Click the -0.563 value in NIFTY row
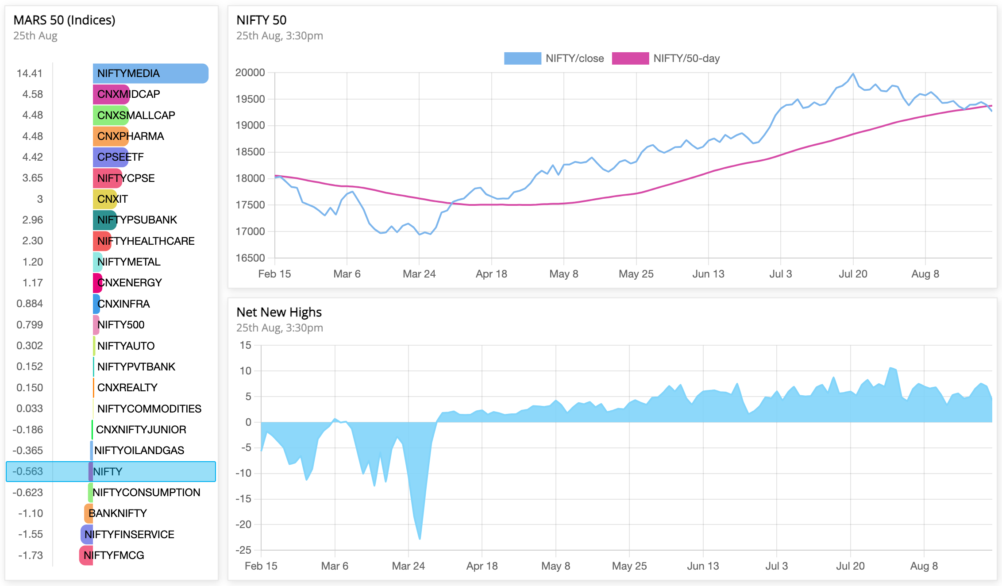The width and height of the screenshot is (1002, 586). [x=27, y=472]
